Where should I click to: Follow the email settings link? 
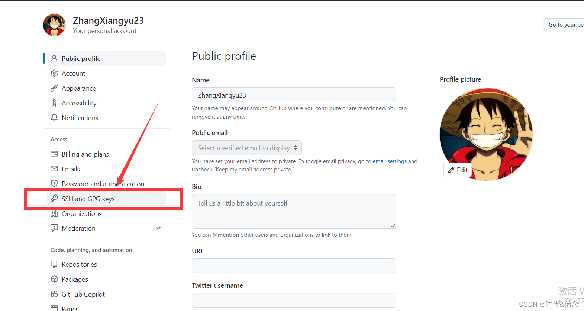pyautogui.click(x=390, y=161)
